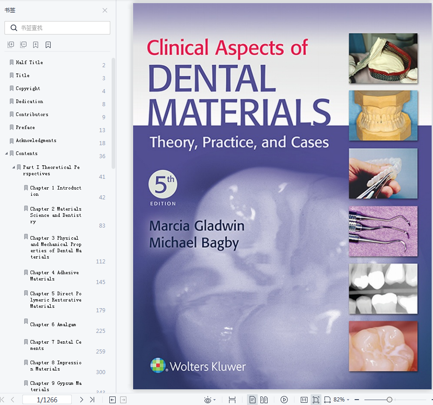The width and height of the screenshot is (433, 405).
Task: Click the zoom slider handle
Action: click(390, 400)
